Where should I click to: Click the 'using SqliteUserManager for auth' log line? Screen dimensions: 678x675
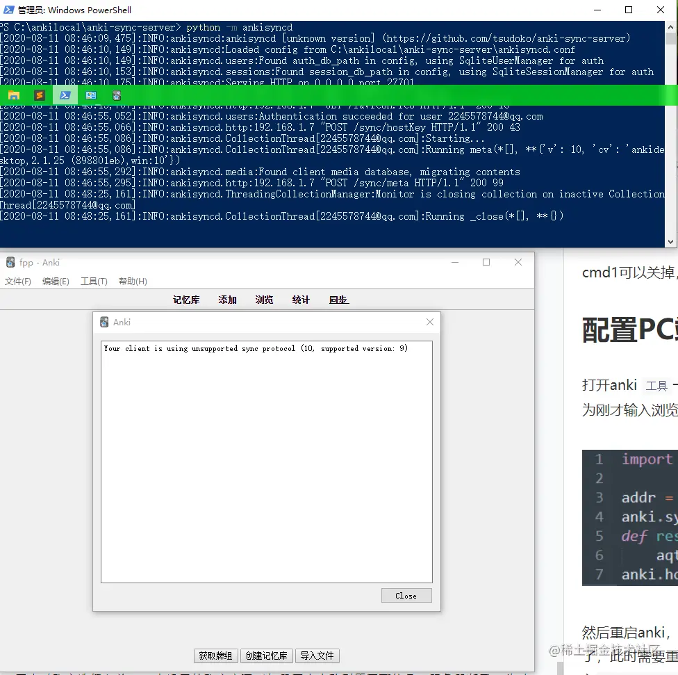click(x=302, y=61)
